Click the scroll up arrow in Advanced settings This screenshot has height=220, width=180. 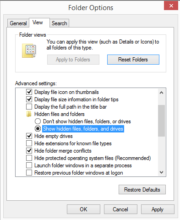[161, 93]
